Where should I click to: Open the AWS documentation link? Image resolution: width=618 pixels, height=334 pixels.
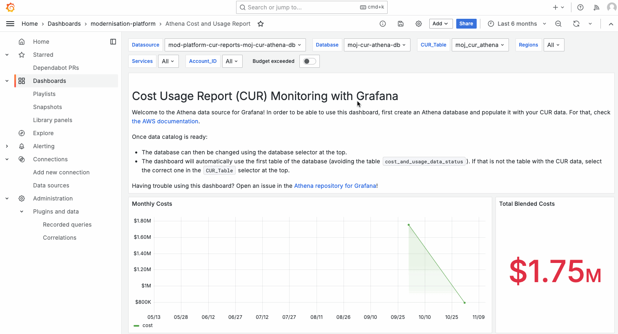pyautogui.click(x=165, y=121)
